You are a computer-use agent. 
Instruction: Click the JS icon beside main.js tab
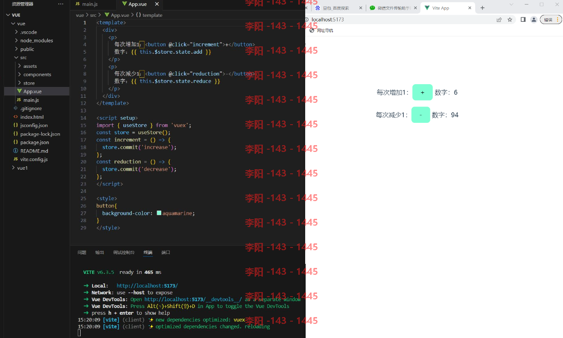[x=77, y=4]
